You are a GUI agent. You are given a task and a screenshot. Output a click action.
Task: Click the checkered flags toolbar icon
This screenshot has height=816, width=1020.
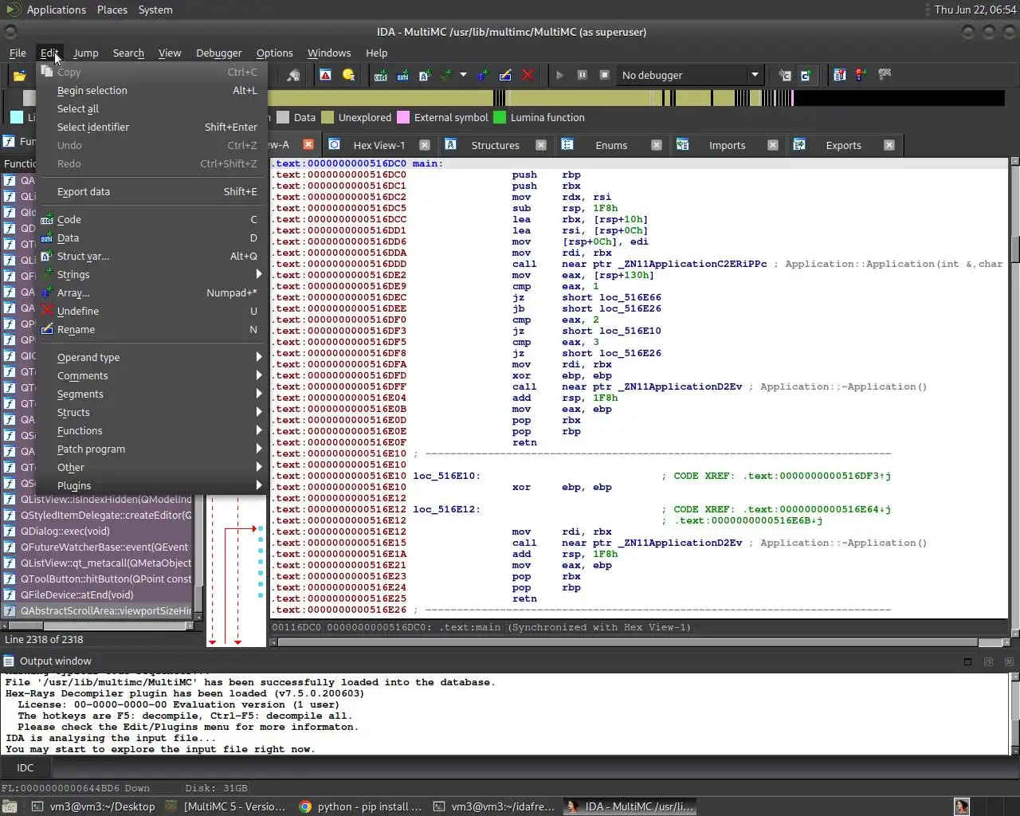pyautogui.click(x=884, y=75)
